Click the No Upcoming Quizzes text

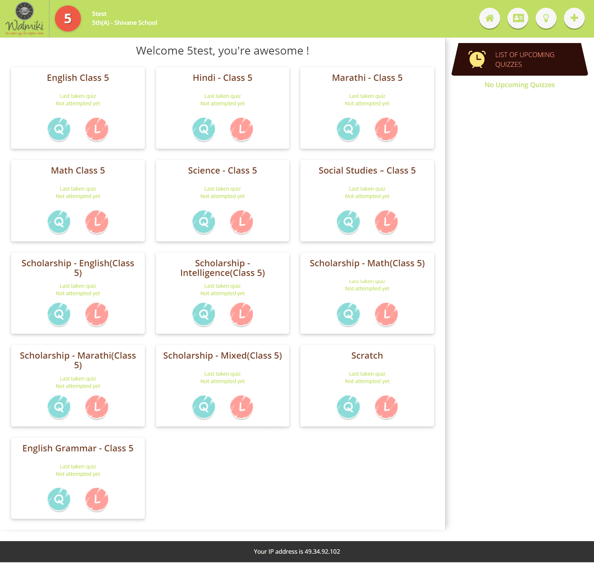520,85
